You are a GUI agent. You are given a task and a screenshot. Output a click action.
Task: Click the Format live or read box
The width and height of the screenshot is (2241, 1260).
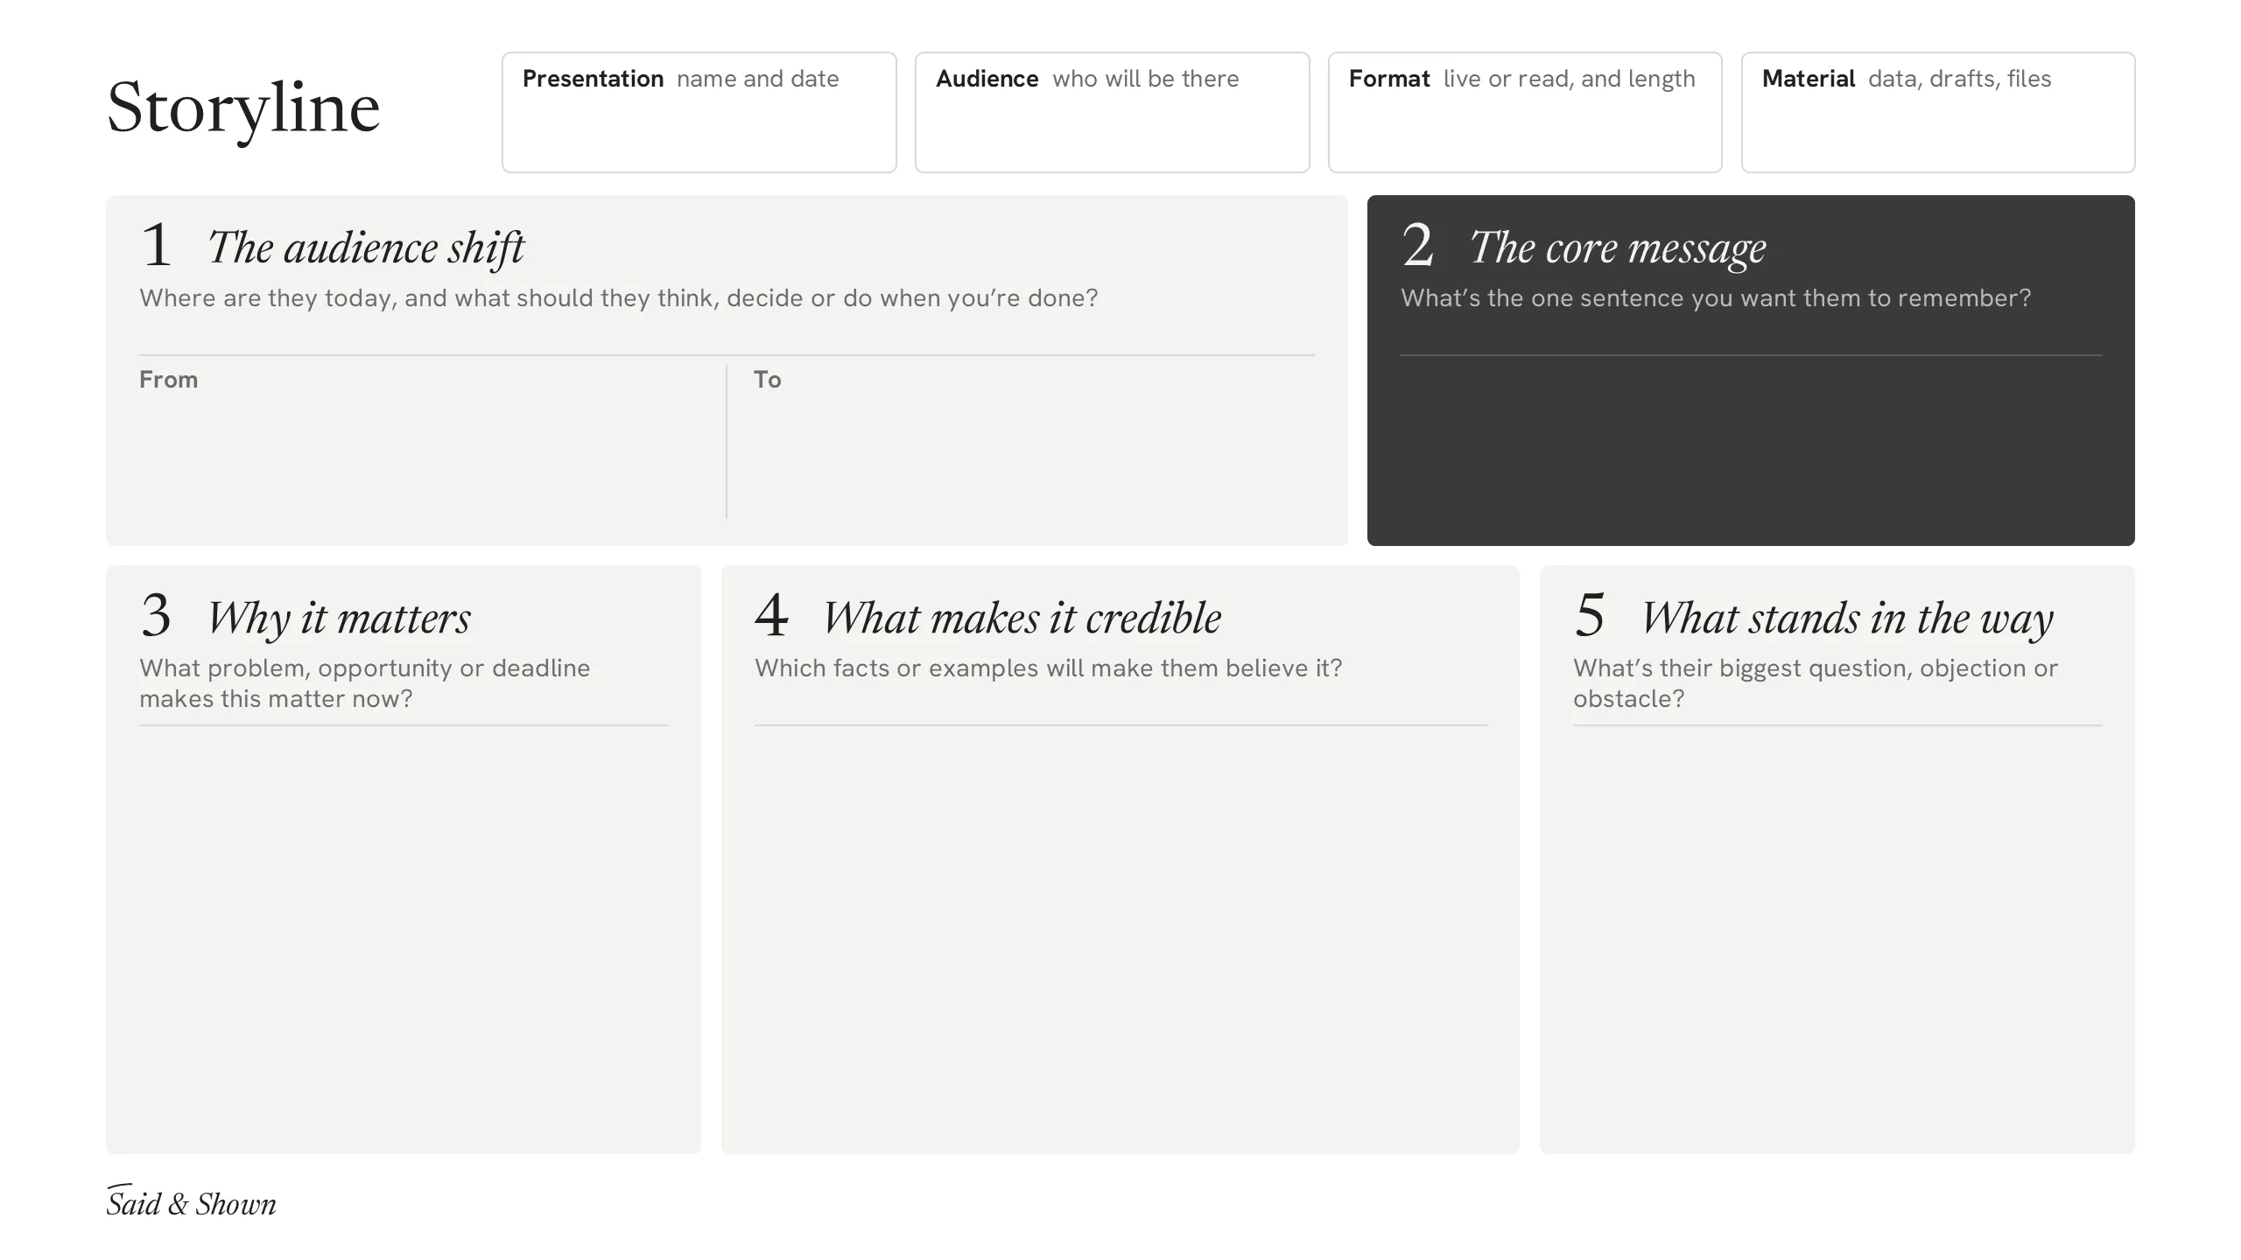pos(1525,112)
